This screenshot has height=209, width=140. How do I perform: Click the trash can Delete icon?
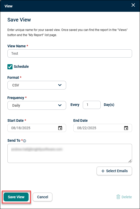(x=118, y=197)
